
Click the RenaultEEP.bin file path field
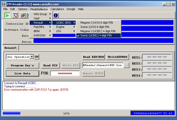click(103, 65)
